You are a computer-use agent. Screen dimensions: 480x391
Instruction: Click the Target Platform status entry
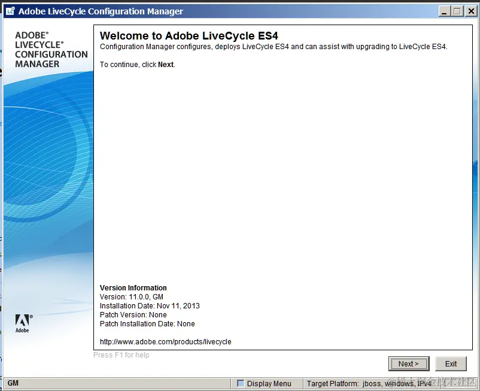point(369,384)
